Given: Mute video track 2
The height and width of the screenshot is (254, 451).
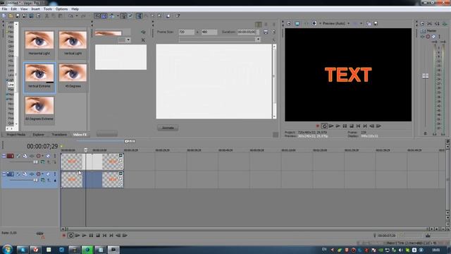Looking at the screenshot, I should pos(48,174).
